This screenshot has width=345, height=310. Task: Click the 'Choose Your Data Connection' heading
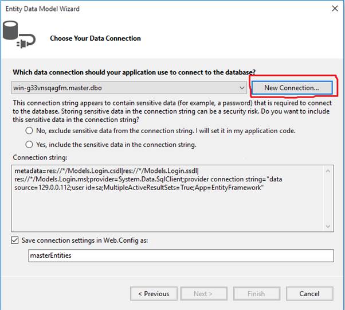95,38
